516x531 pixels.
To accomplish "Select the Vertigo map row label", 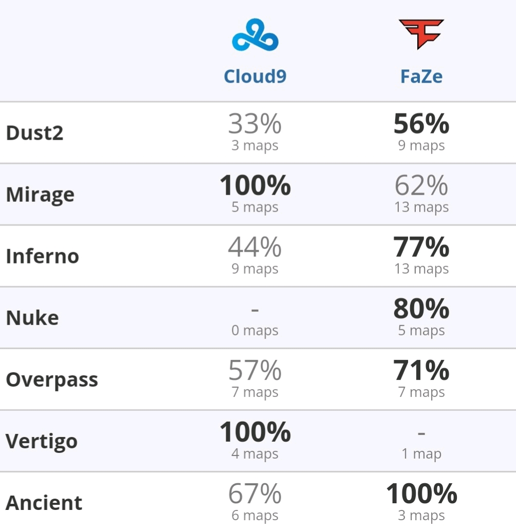I will tap(41, 441).
